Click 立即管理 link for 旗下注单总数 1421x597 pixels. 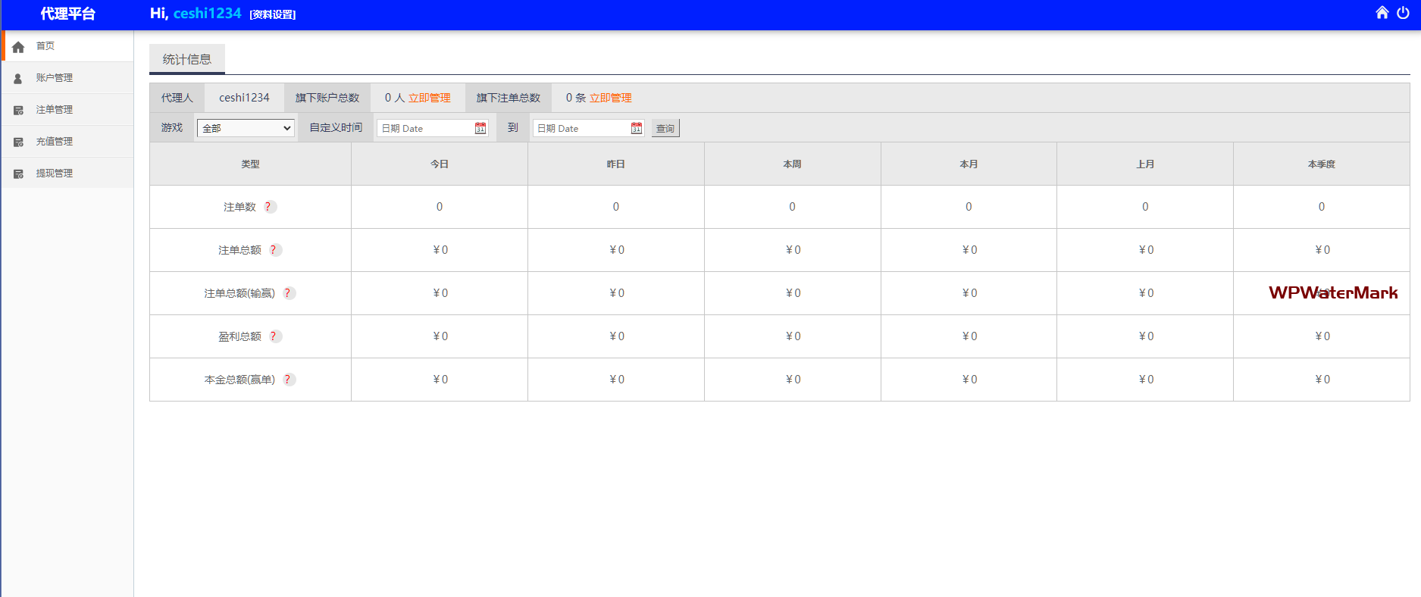click(x=610, y=98)
